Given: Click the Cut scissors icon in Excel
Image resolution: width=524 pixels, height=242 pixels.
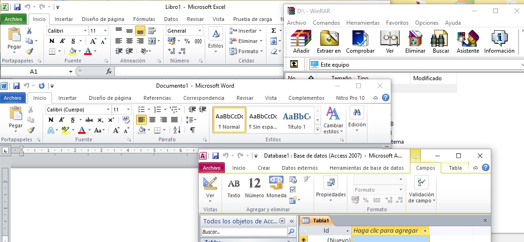Looking at the screenshot, I should tap(29, 31).
